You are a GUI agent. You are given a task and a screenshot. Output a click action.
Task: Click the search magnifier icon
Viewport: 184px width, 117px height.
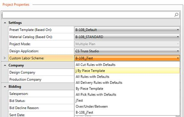(176, 15)
